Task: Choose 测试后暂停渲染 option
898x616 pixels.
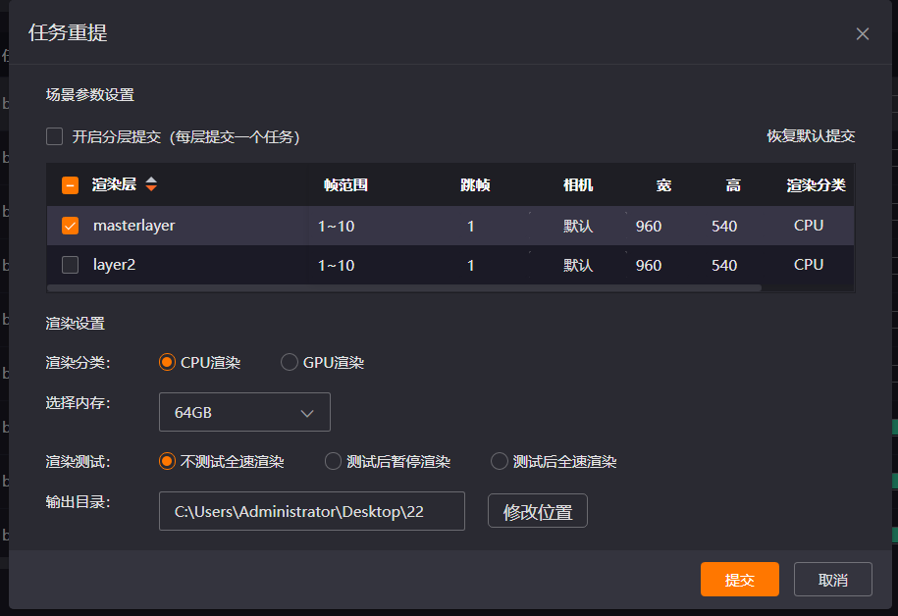Action: tap(333, 461)
